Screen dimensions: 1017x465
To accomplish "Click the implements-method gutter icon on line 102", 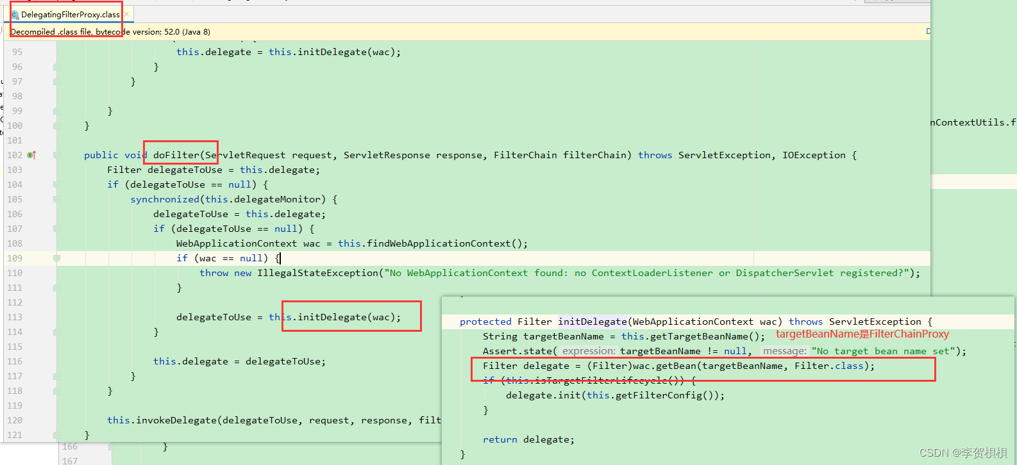I will pyautogui.click(x=31, y=155).
